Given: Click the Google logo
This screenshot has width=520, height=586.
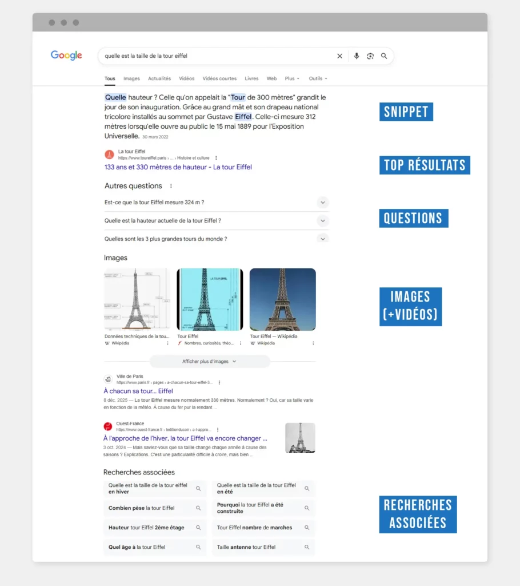Looking at the screenshot, I should point(66,56).
